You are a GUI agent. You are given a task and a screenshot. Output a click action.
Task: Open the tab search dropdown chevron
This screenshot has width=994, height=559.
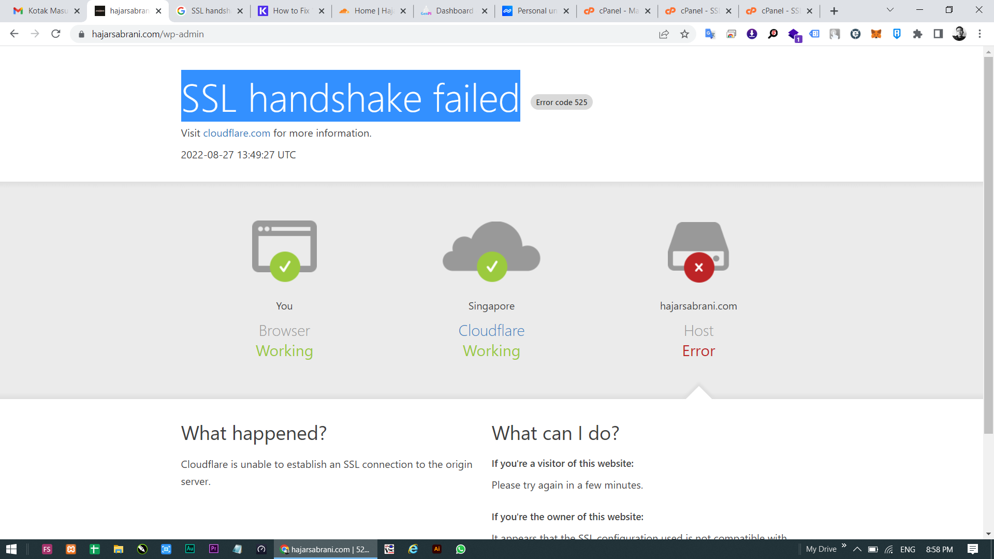[x=890, y=10]
